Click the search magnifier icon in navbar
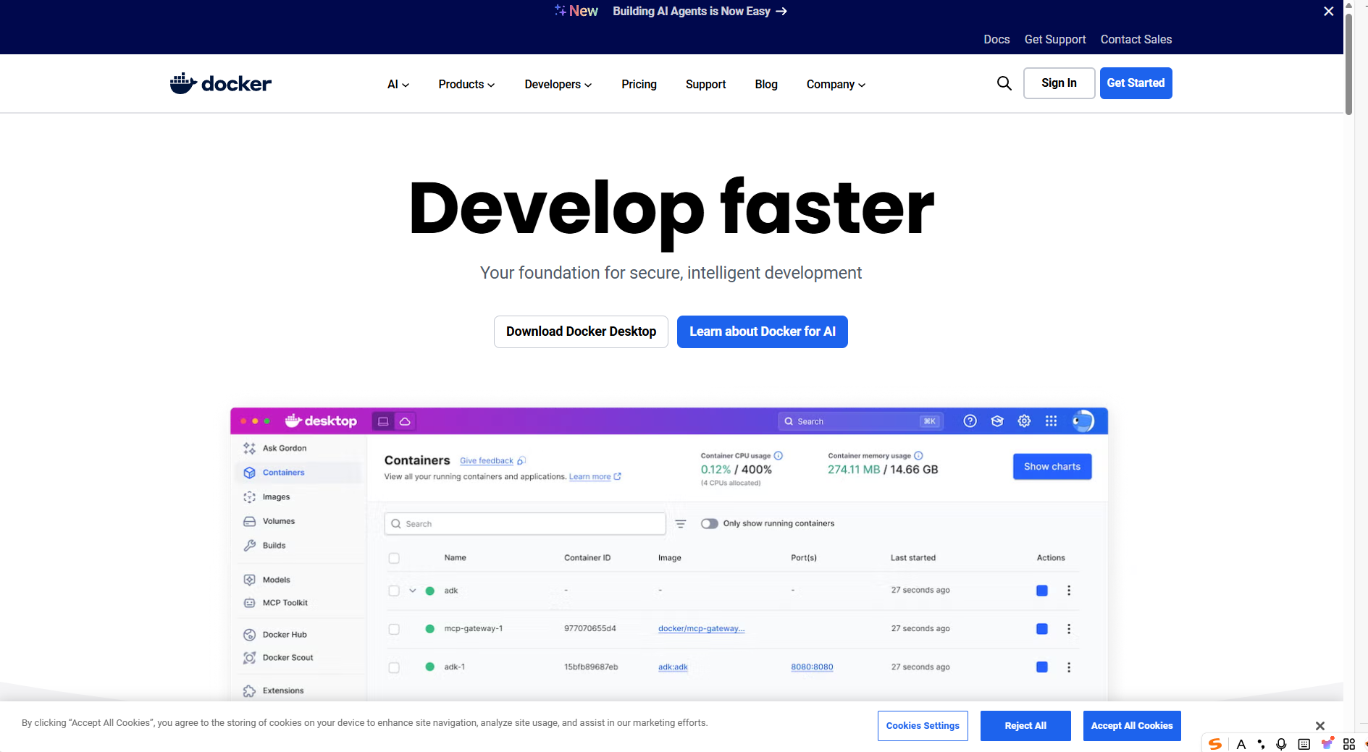 pyautogui.click(x=1004, y=83)
